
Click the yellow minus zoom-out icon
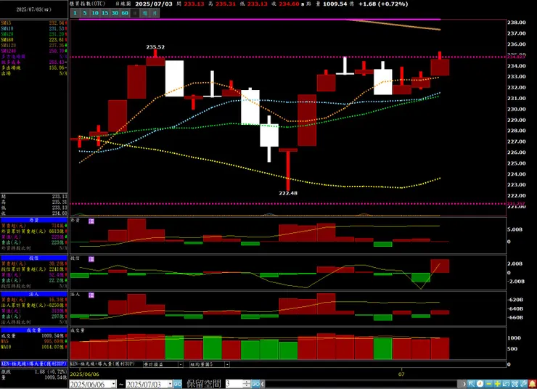point(488,384)
